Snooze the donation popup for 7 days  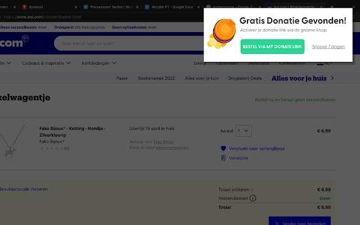[x=328, y=47]
